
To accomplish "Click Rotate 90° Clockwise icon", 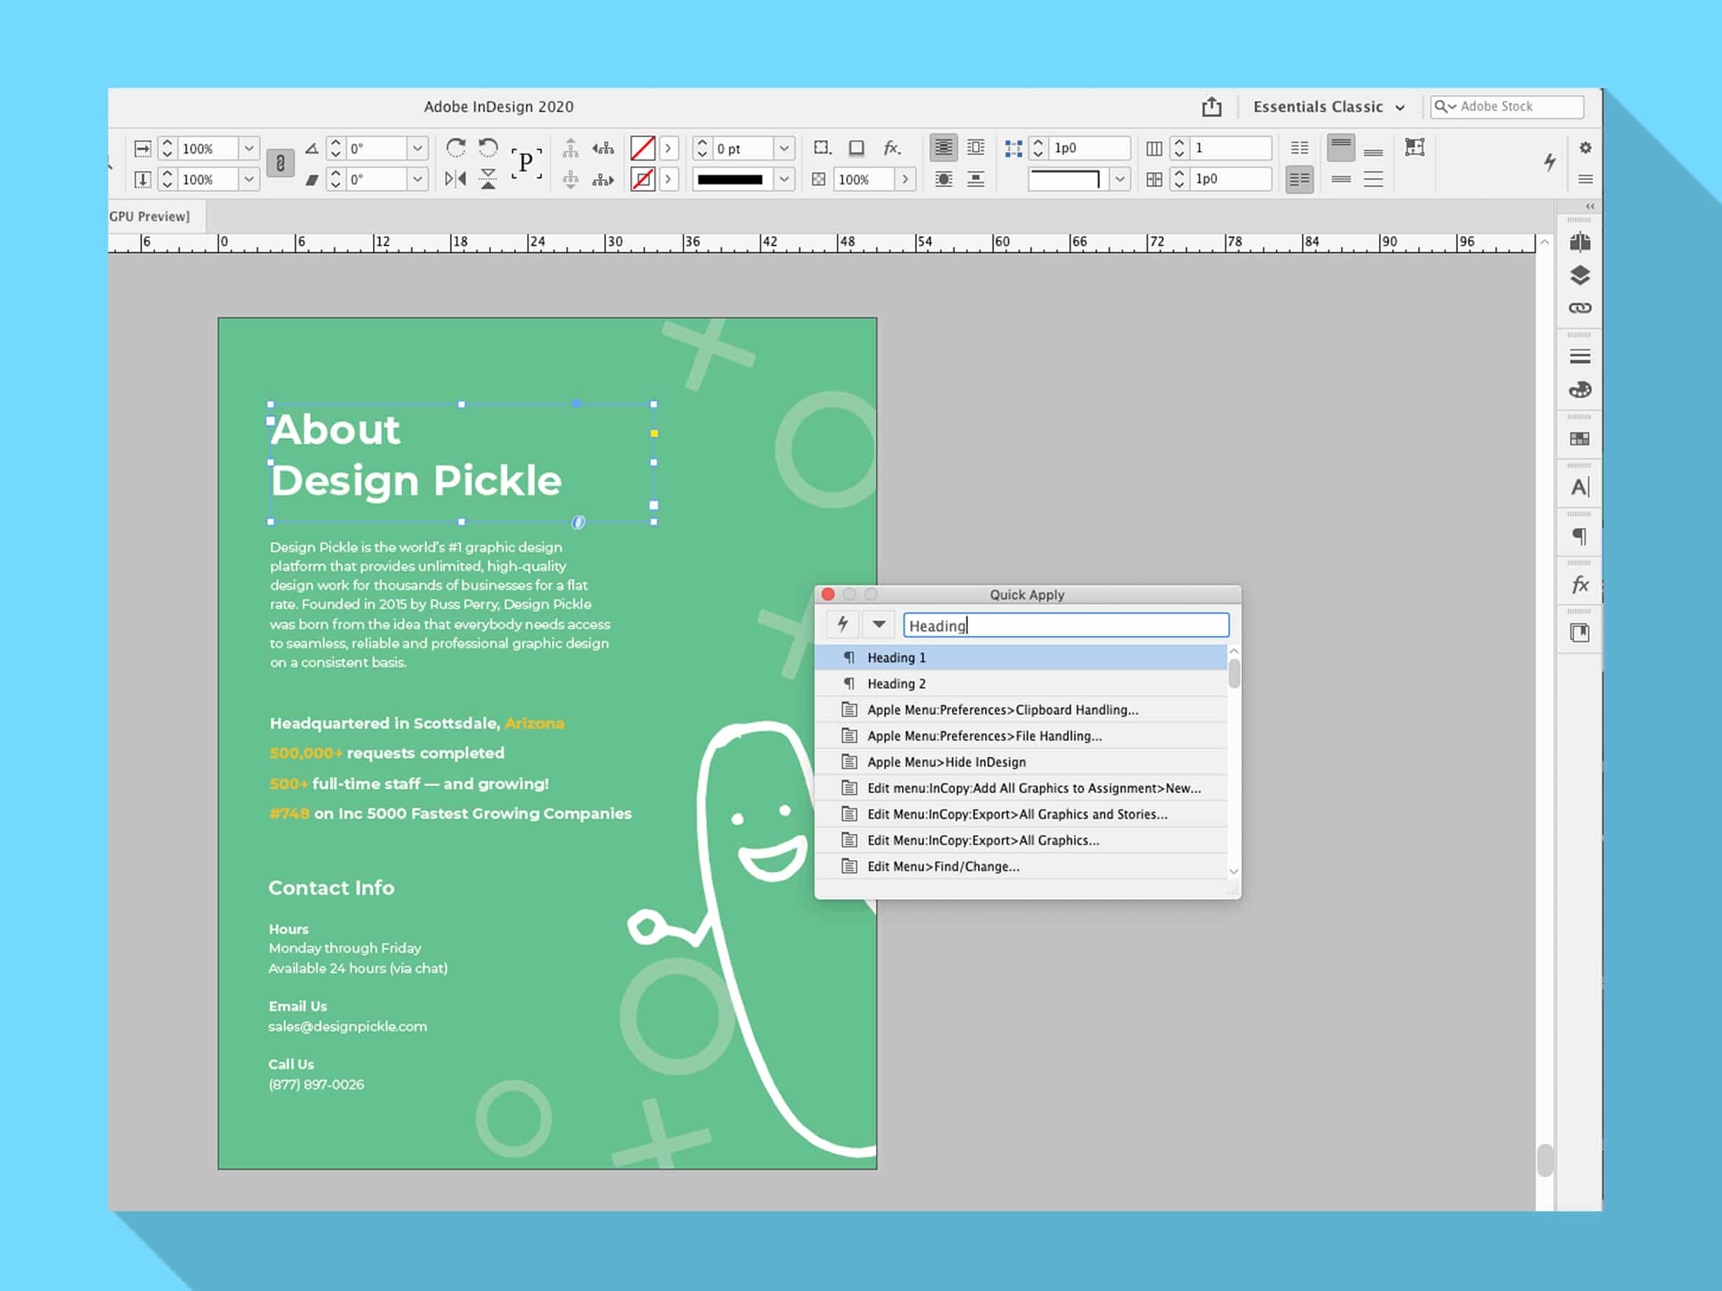I will pyautogui.click(x=456, y=148).
